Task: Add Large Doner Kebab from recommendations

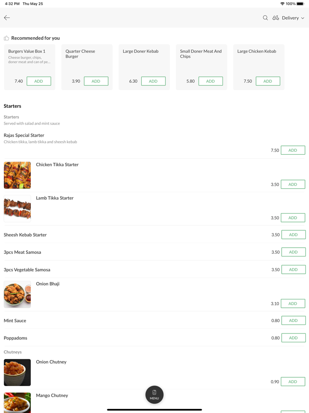Action: click(x=153, y=81)
